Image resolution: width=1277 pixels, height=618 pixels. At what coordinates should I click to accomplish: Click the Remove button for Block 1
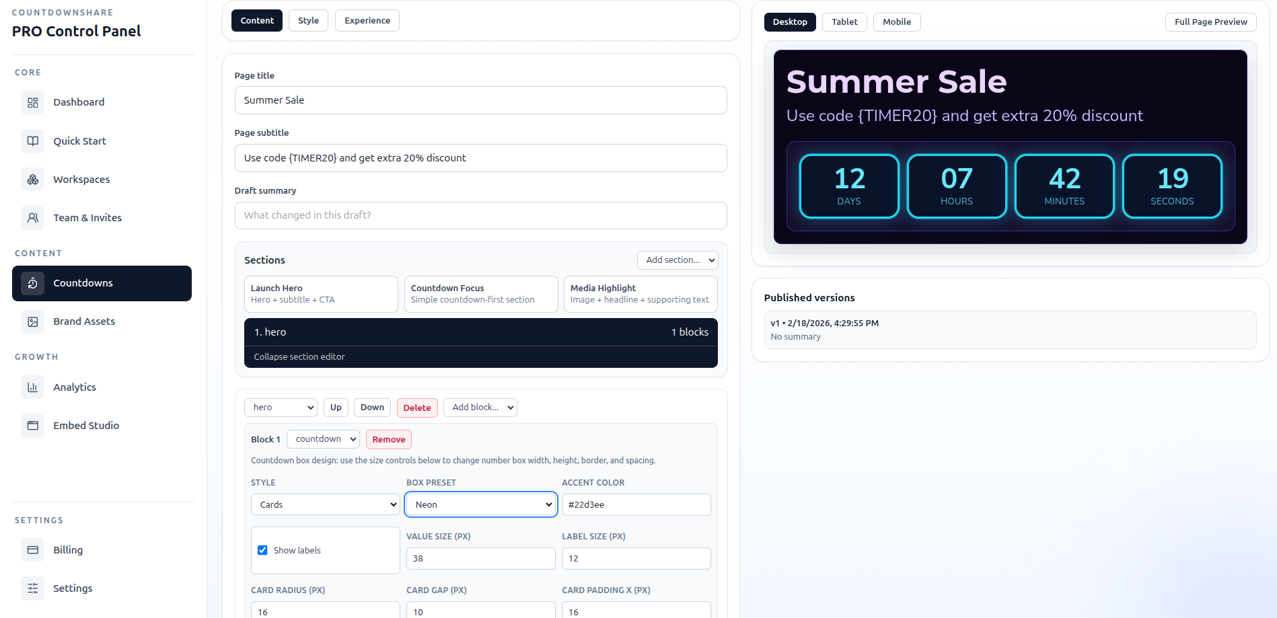[x=388, y=439]
